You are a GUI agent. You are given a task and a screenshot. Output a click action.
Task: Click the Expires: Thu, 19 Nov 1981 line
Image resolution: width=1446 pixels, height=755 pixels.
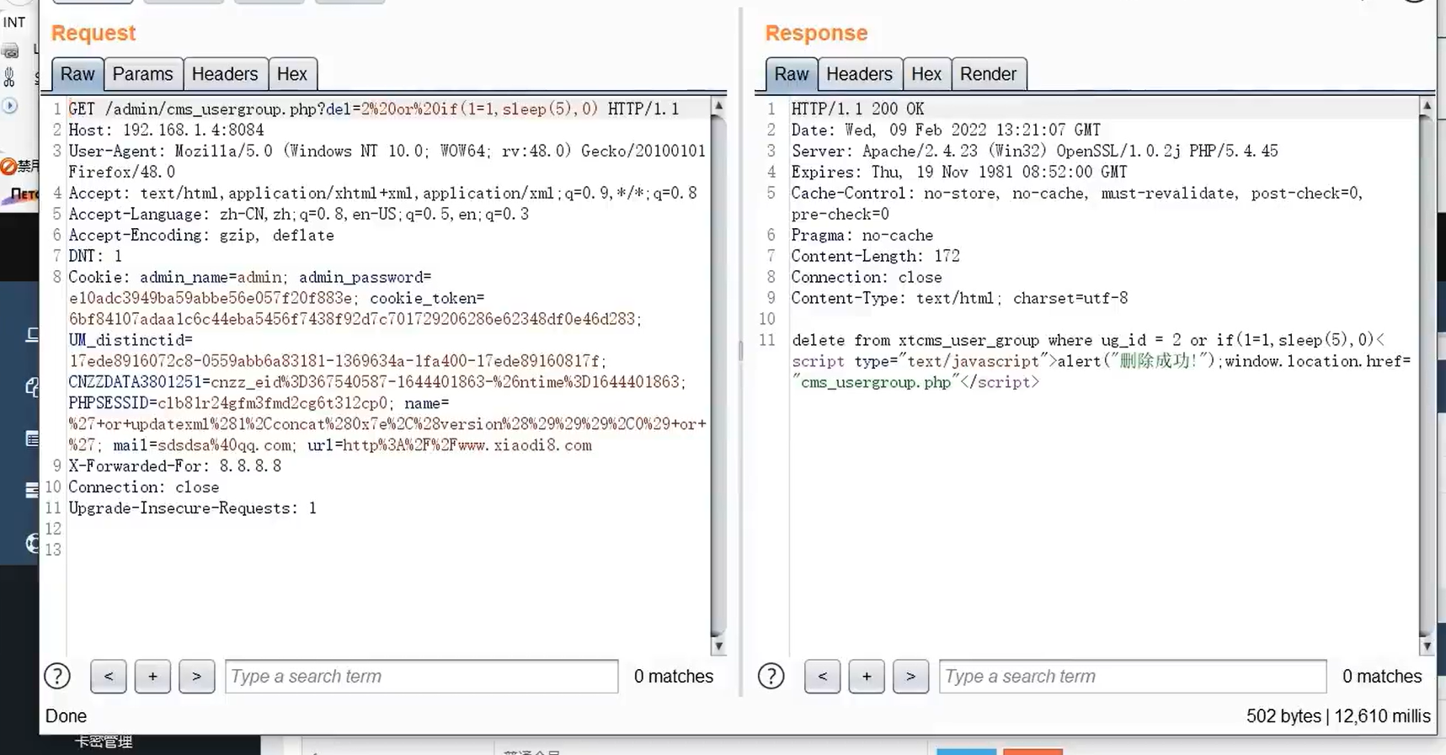958,172
